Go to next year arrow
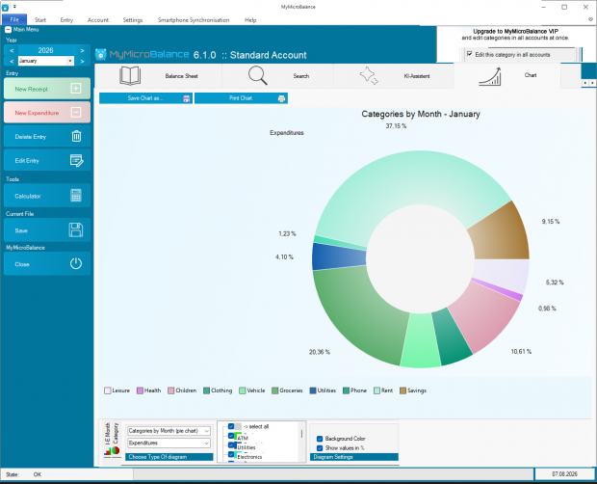The width and height of the screenshot is (597, 484). coord(82,50)
